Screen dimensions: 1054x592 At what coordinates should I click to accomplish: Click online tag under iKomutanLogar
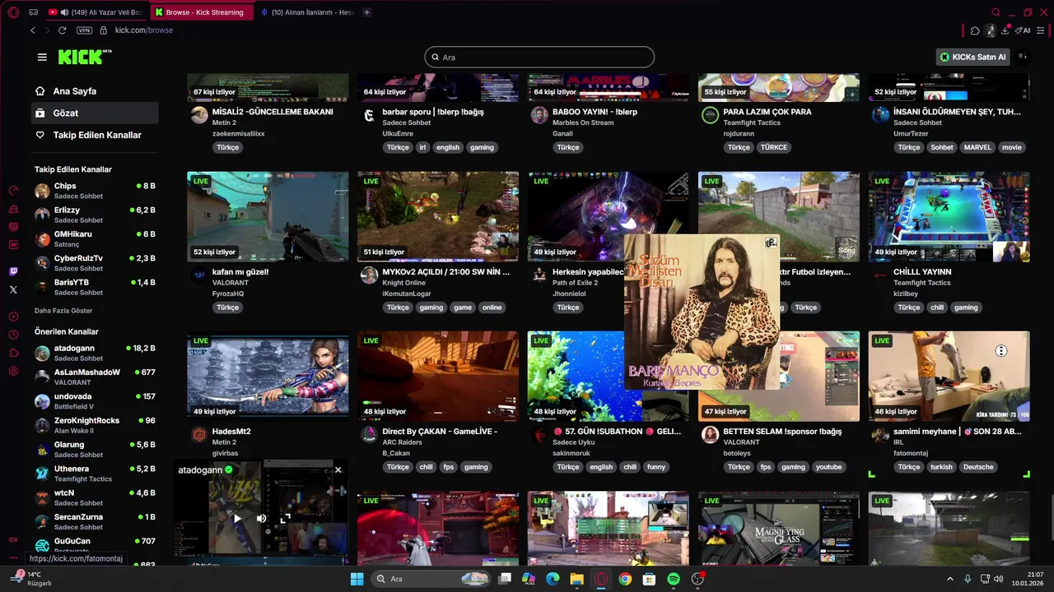(x=492, y=308)
